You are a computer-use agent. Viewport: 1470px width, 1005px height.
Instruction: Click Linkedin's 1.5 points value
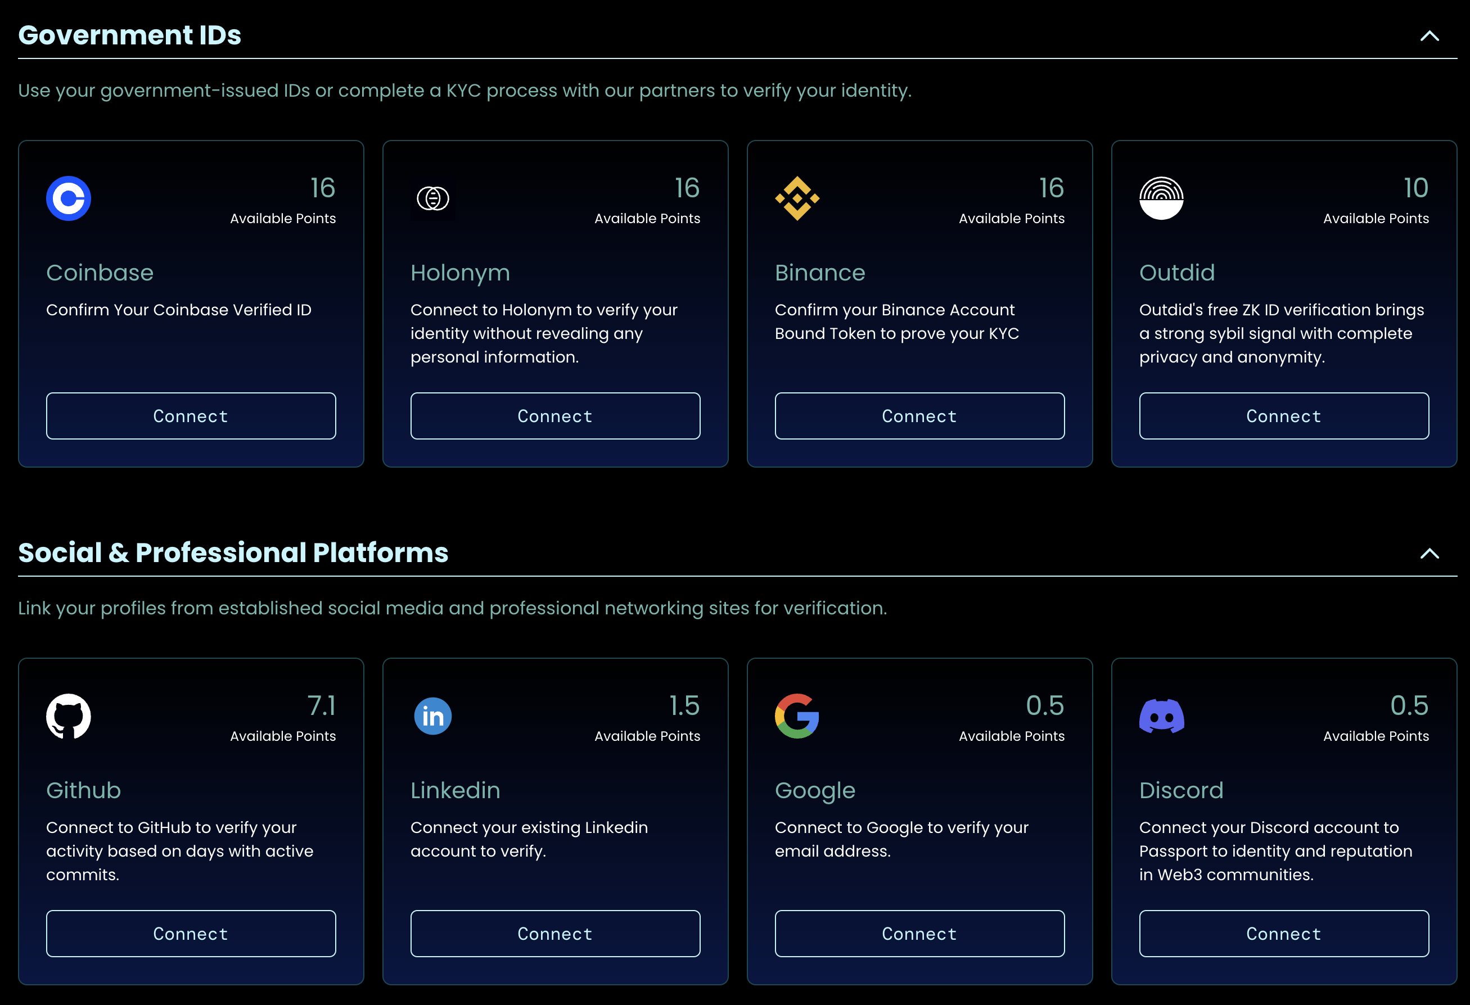click(x=684, y=705)
